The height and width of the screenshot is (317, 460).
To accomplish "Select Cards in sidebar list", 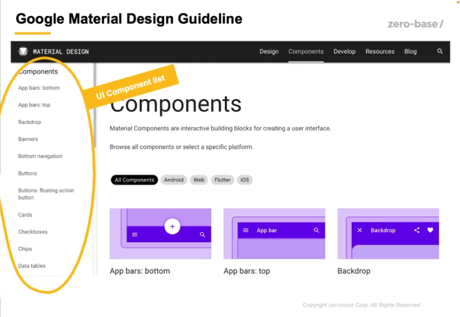I will pos(25,215).
